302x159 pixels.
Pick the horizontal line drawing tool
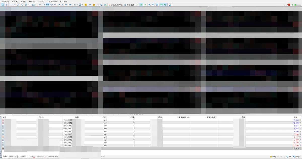click(15, 5)
